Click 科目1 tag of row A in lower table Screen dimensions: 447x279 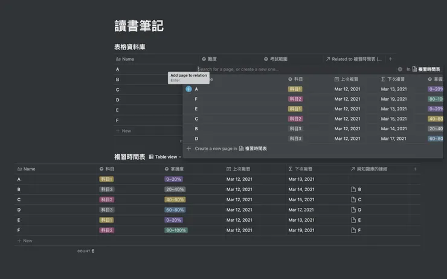pos(106,179)
